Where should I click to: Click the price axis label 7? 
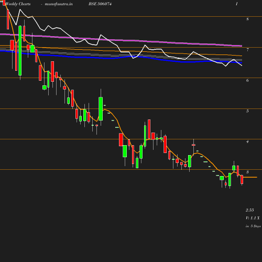247,50
